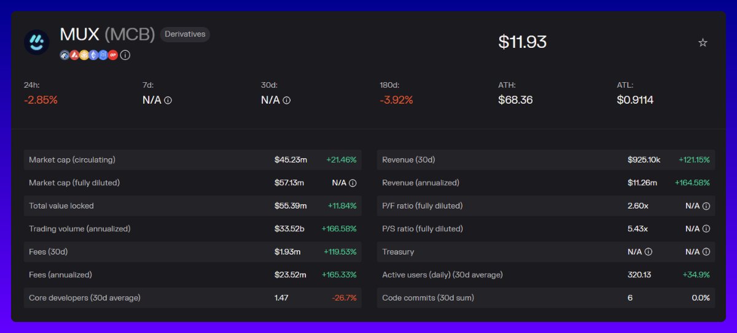Click the Arbitrum chain icon
The image size is (737, 333).
point(64,55)
